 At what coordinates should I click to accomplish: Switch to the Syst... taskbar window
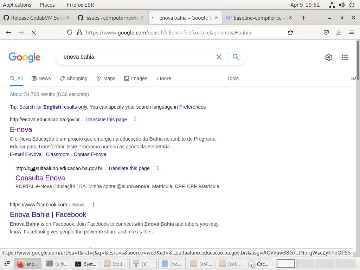coord(86,264)
